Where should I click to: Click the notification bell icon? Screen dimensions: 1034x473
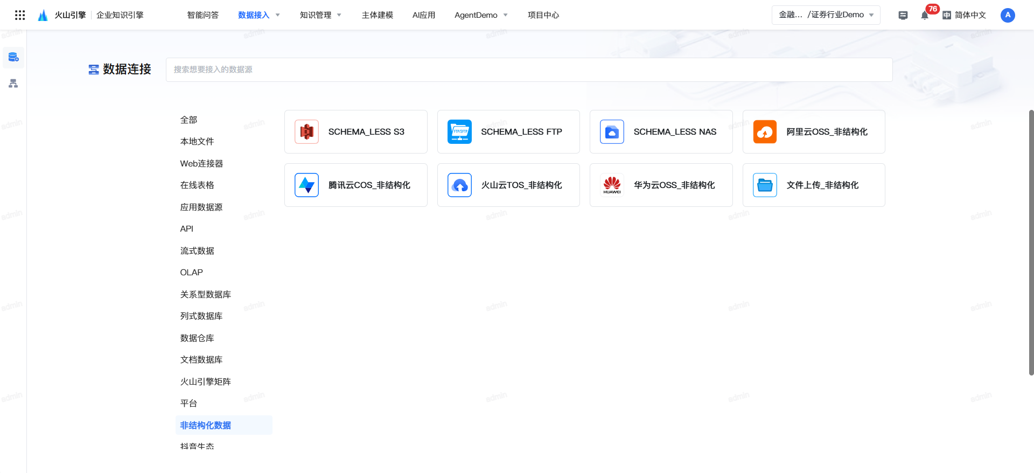[925, 15]
